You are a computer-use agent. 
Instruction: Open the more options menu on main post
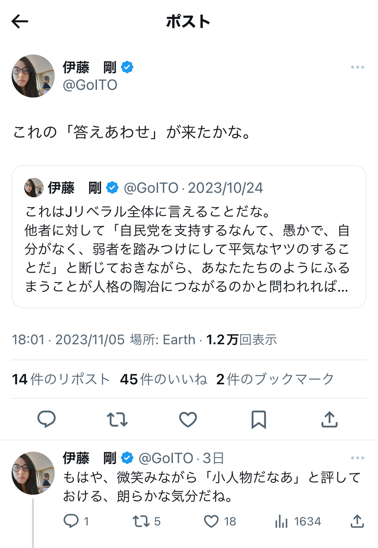click(x=357, y=68)
